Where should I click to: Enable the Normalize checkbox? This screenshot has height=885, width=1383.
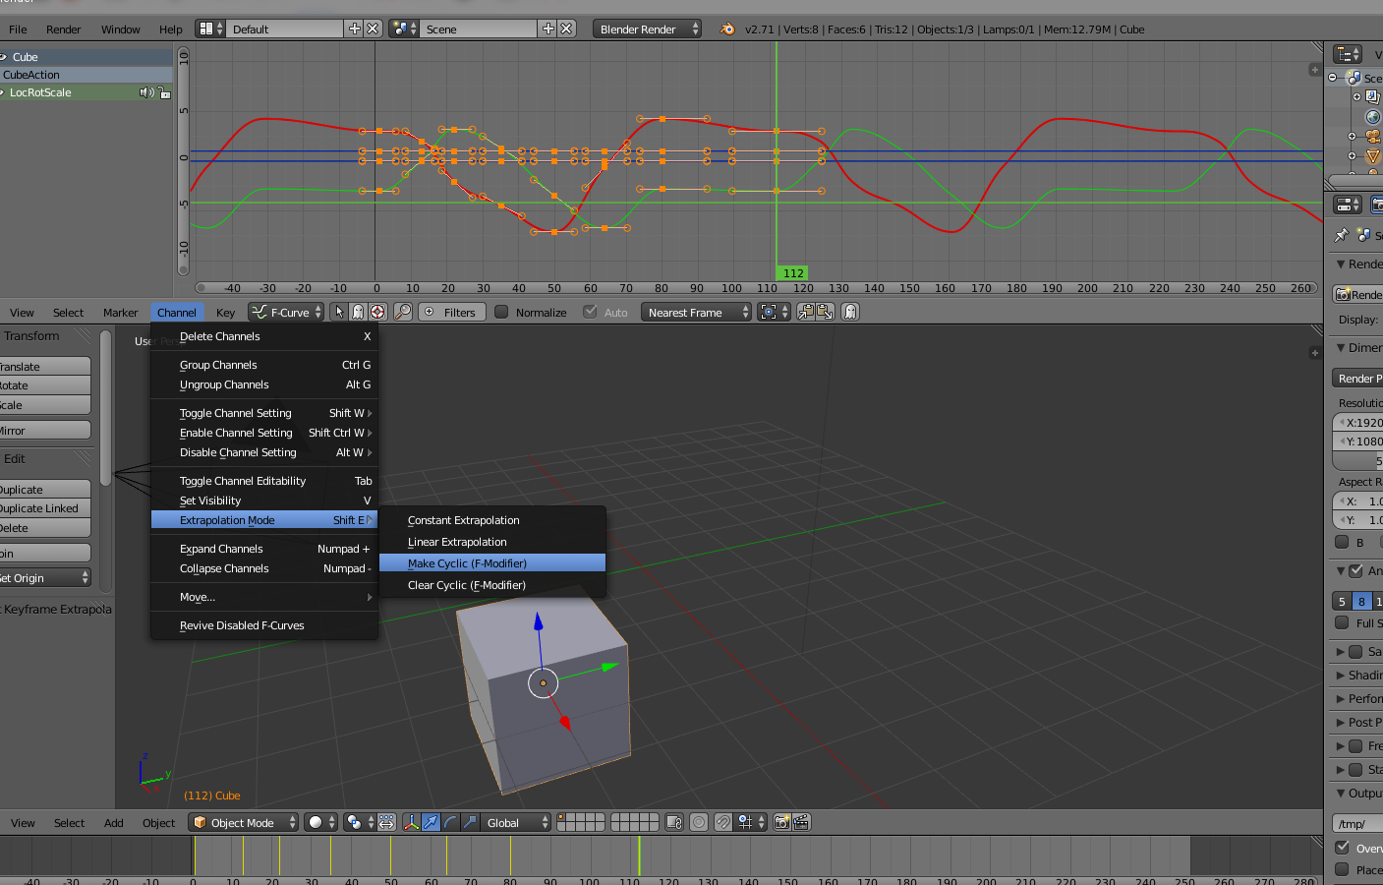(502, 313)
